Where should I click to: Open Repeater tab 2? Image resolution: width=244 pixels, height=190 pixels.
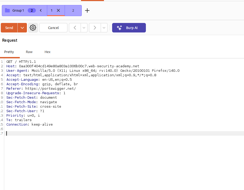tap(73, 11)
